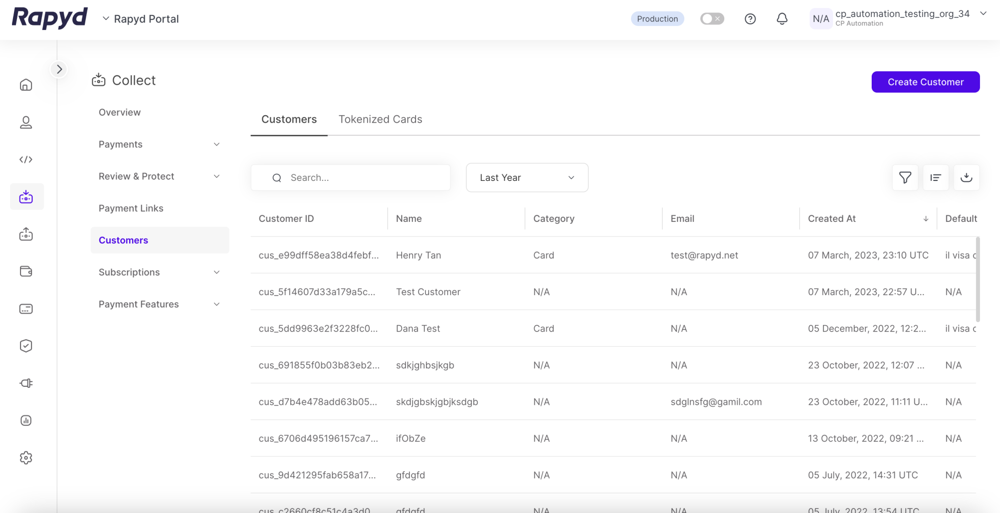1000x513 pixels.
Task: Open the developers code icon
Action: 26,159
